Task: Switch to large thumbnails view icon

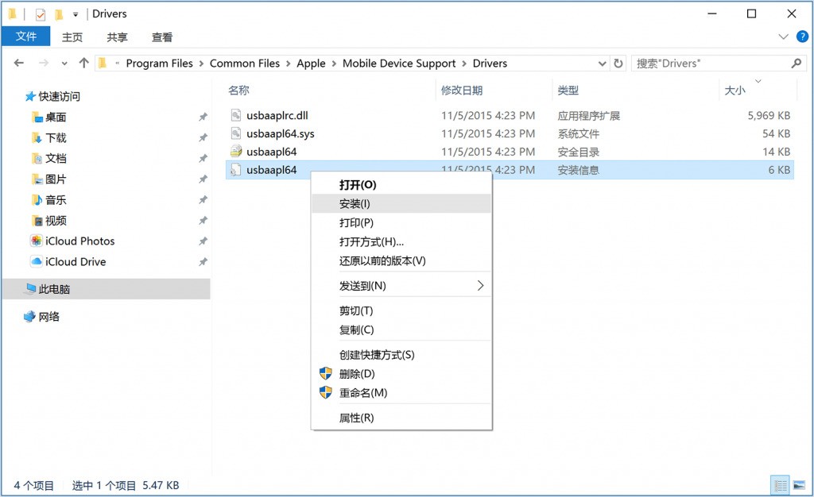Action: tap(800, 486)
